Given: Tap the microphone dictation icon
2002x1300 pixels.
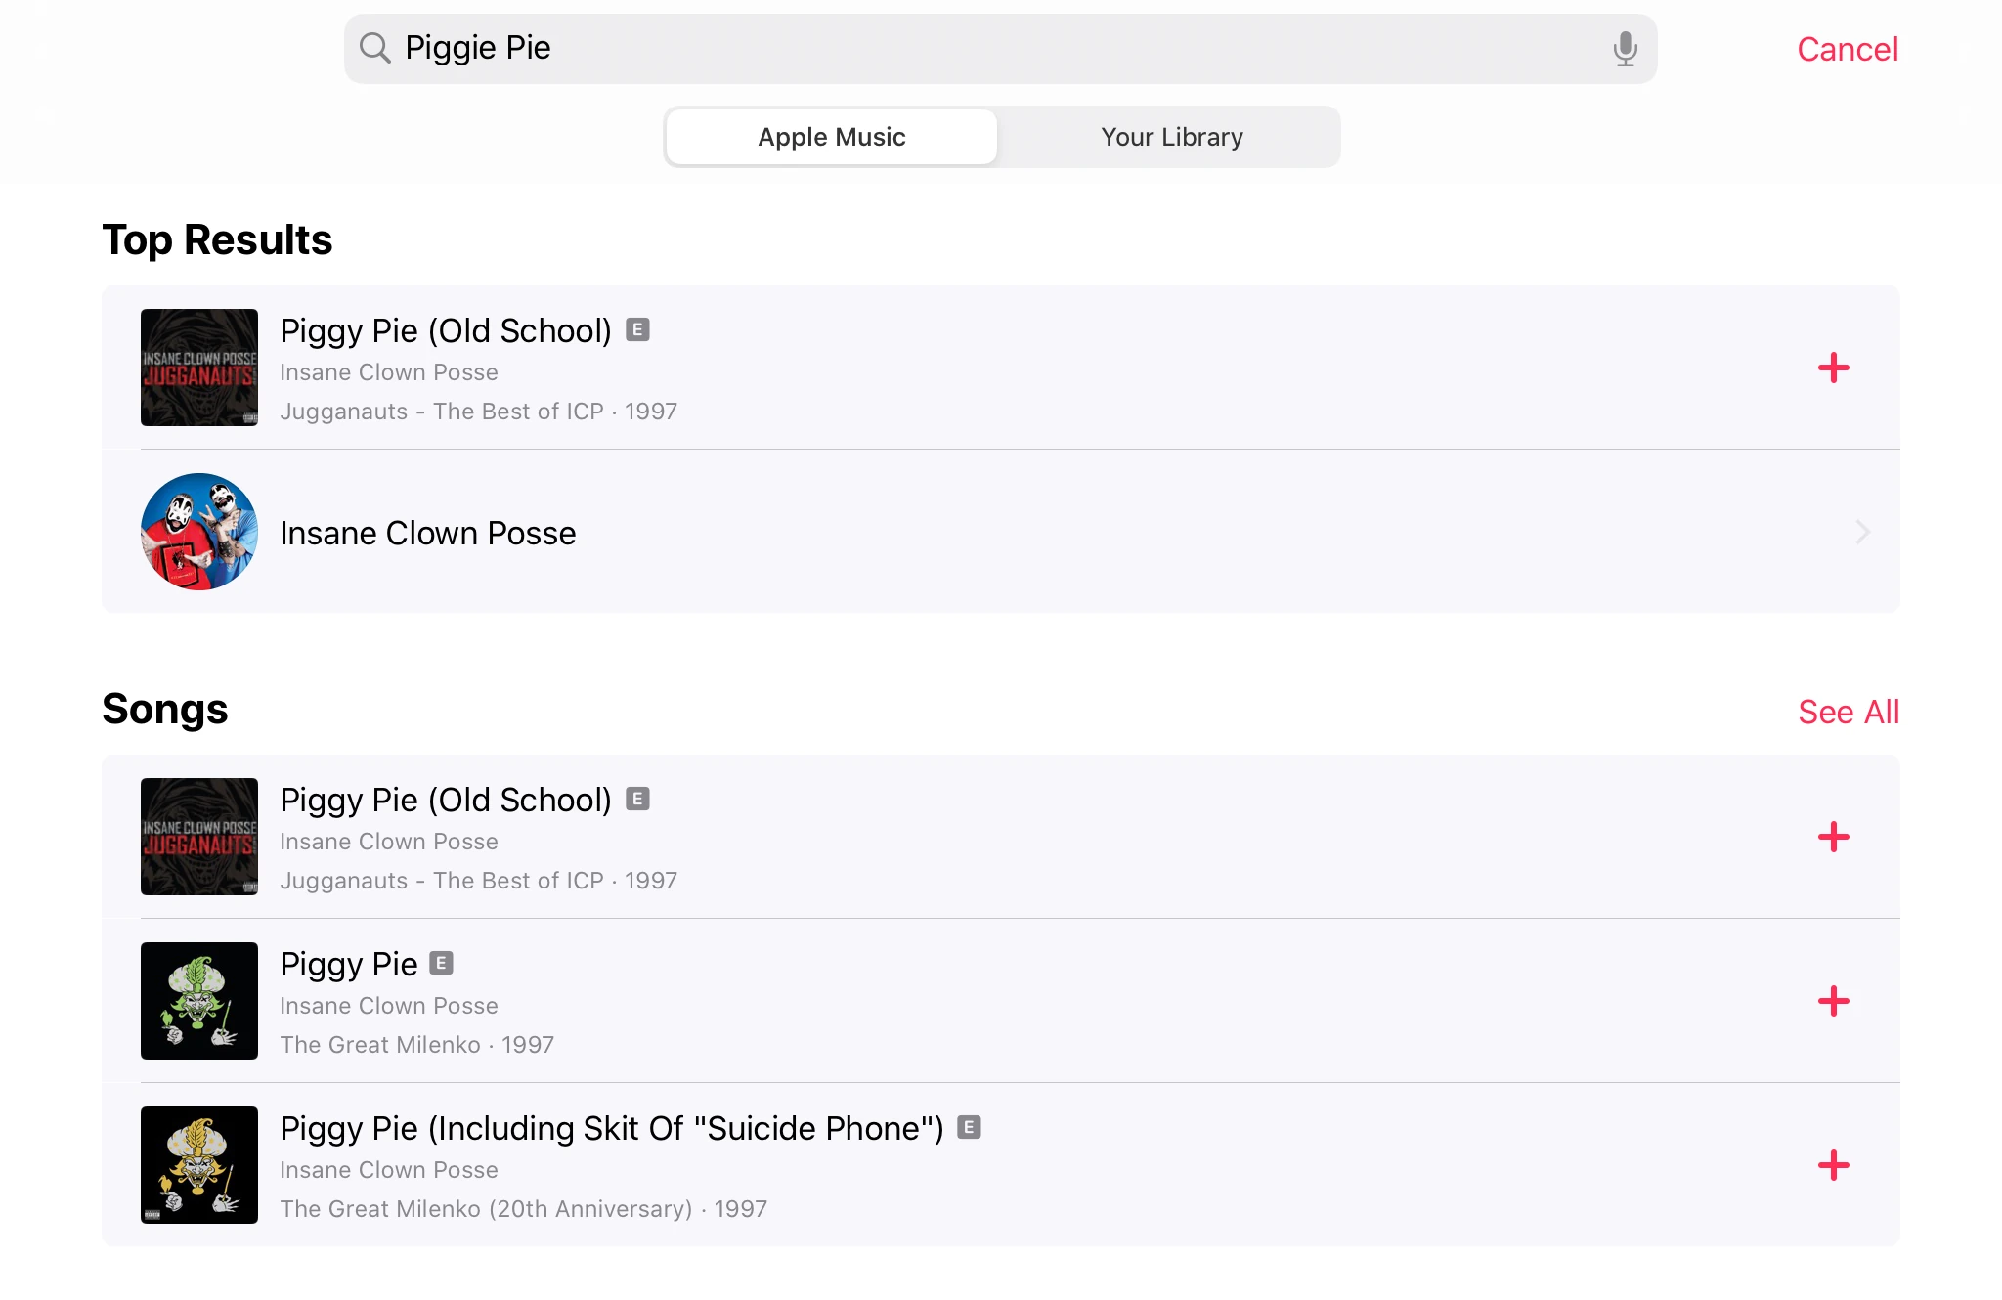Looking at the screenshot, I should click(x=1625, y=49).
